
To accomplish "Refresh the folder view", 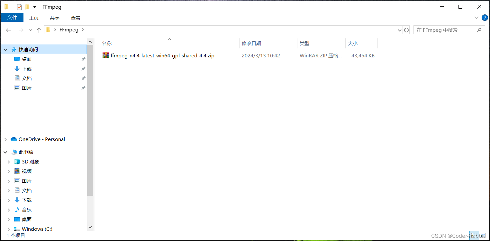I will (x=406, y=30).
